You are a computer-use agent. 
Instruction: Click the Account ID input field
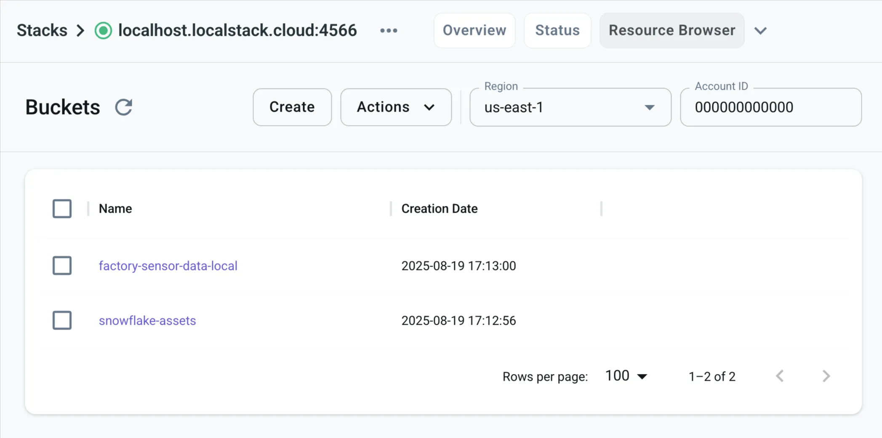(x=770, y=107)
